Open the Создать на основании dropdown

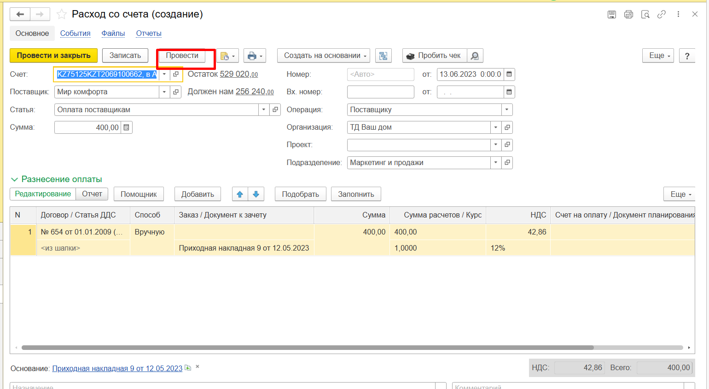click(325, 56)
